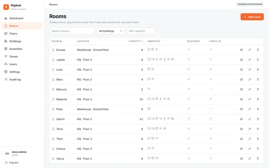Click the Mars room name
Viewport: 269px width, 168px height.
coord(59,79)
